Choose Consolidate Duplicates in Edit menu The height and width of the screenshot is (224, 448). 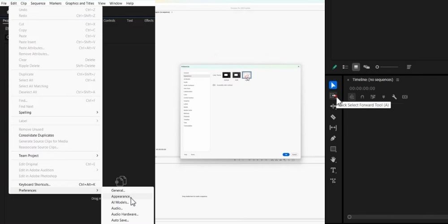(x=56, y=135)
